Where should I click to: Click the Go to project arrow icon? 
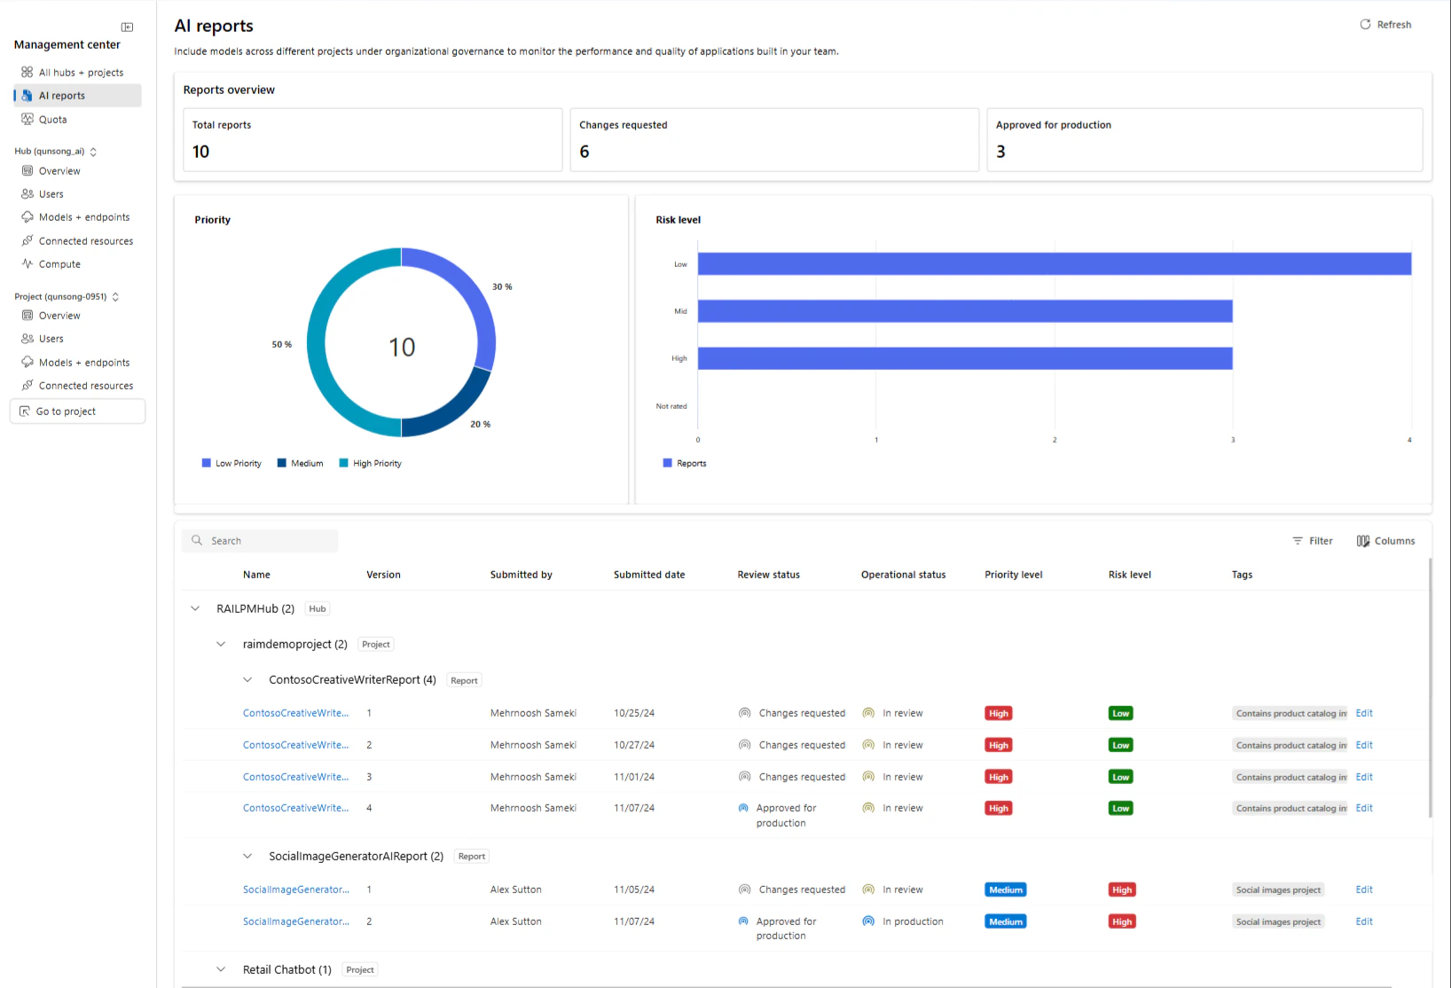pyautogui.click(x=25, y=412)
